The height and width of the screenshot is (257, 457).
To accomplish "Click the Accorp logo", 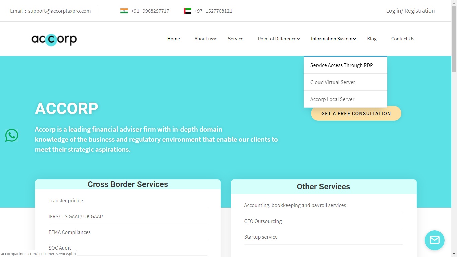I will click(54, 39).
